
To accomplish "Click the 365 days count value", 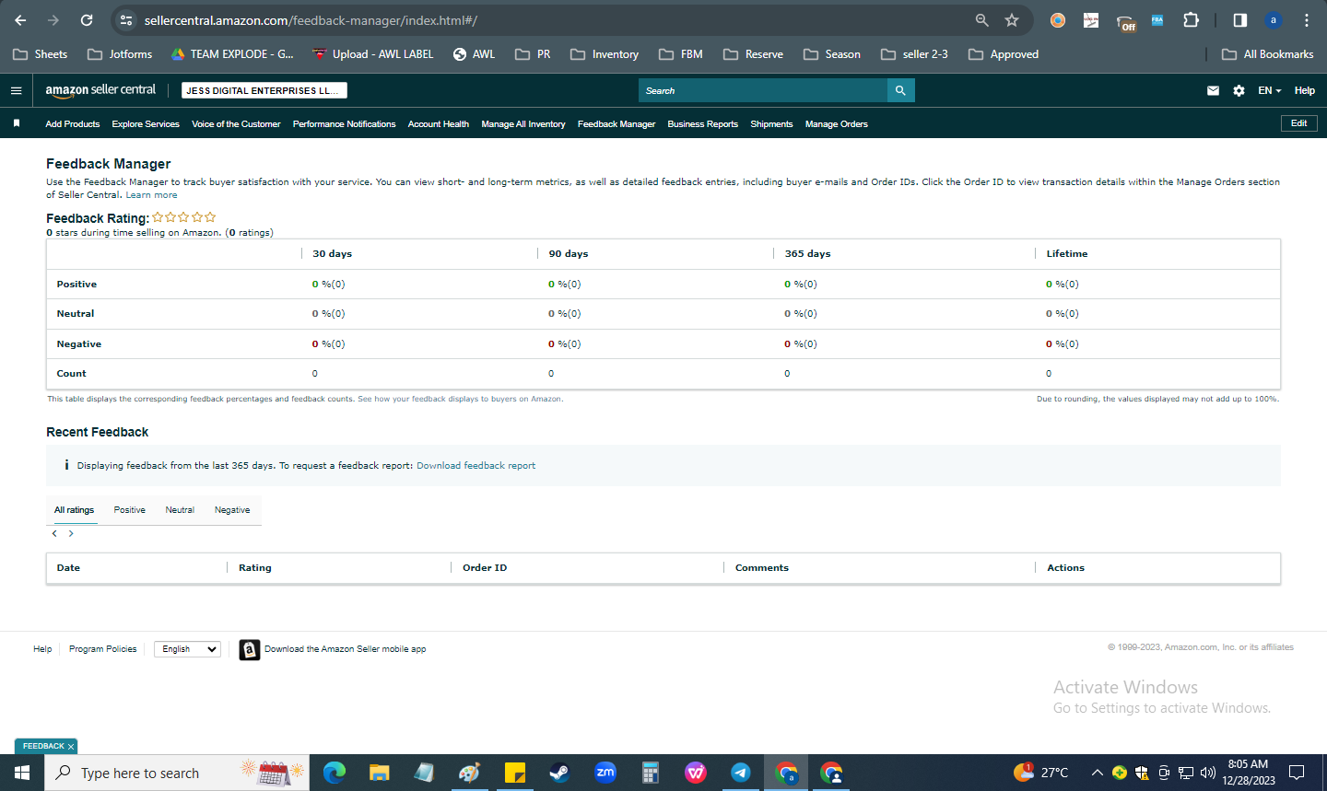I will tap(787, 374).
